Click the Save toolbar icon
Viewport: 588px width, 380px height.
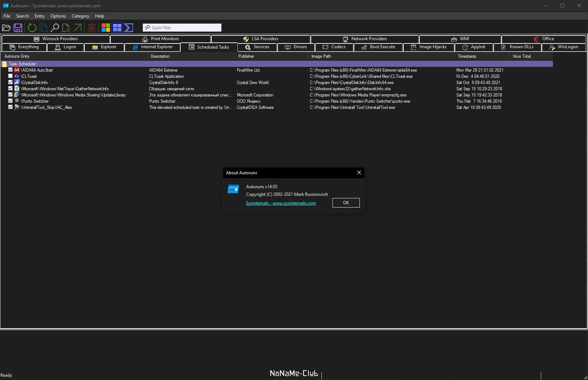click(18, 28)
